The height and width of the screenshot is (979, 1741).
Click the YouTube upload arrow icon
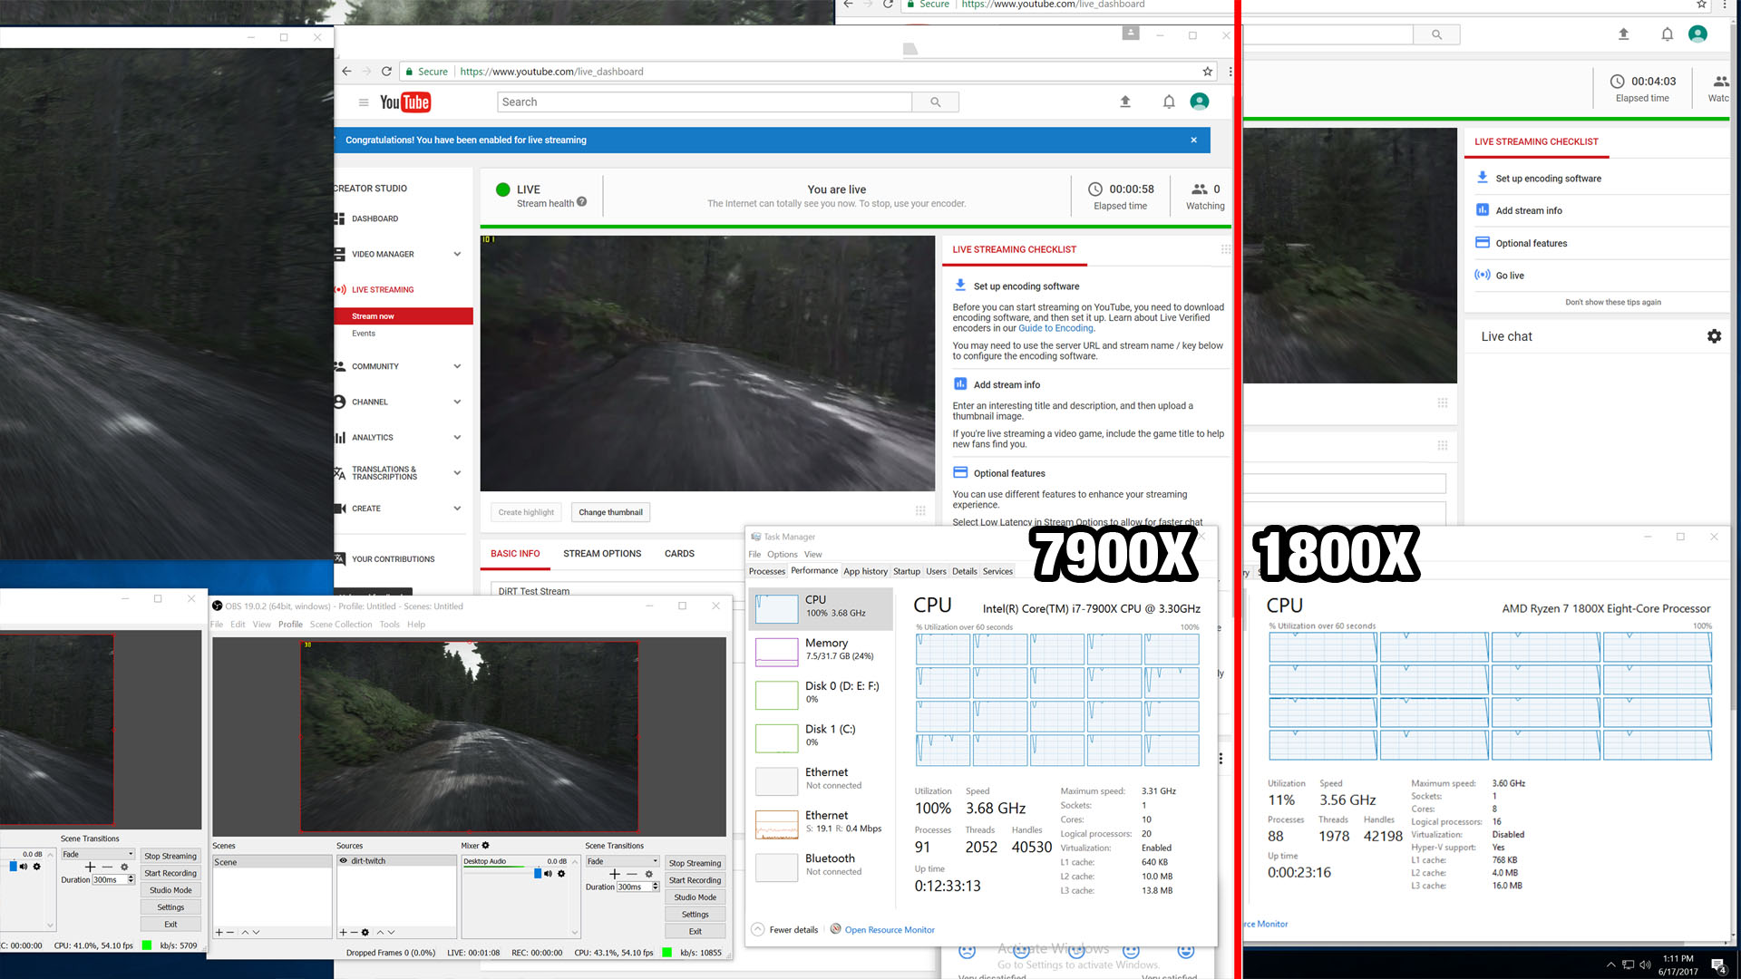[1125, 102]
